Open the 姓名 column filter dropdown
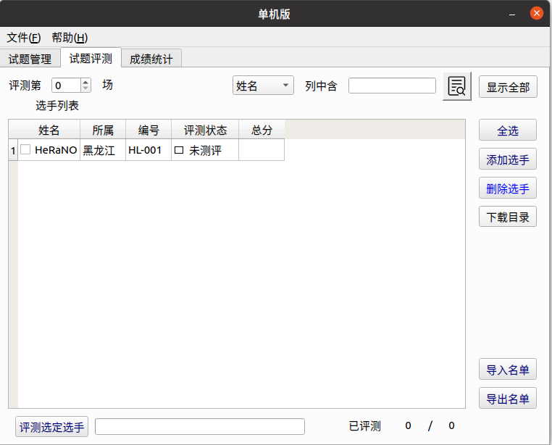Viewport: 552px width, 445px height. tap(263, 86)
